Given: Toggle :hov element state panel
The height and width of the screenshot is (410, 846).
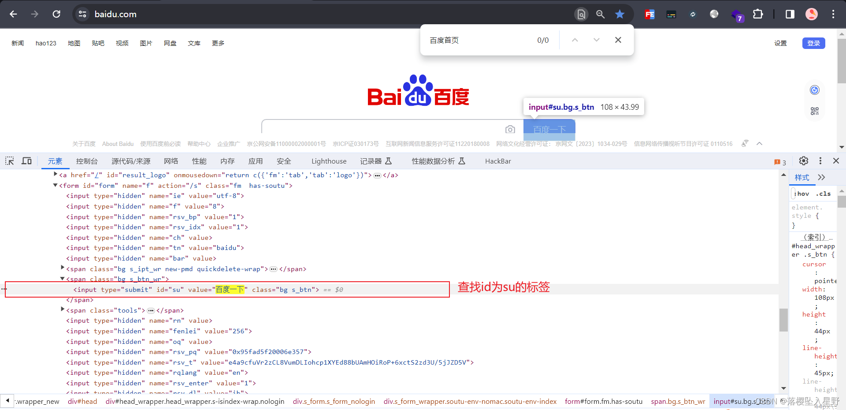Looking at the screenshot, I should [x=802, y=194].
